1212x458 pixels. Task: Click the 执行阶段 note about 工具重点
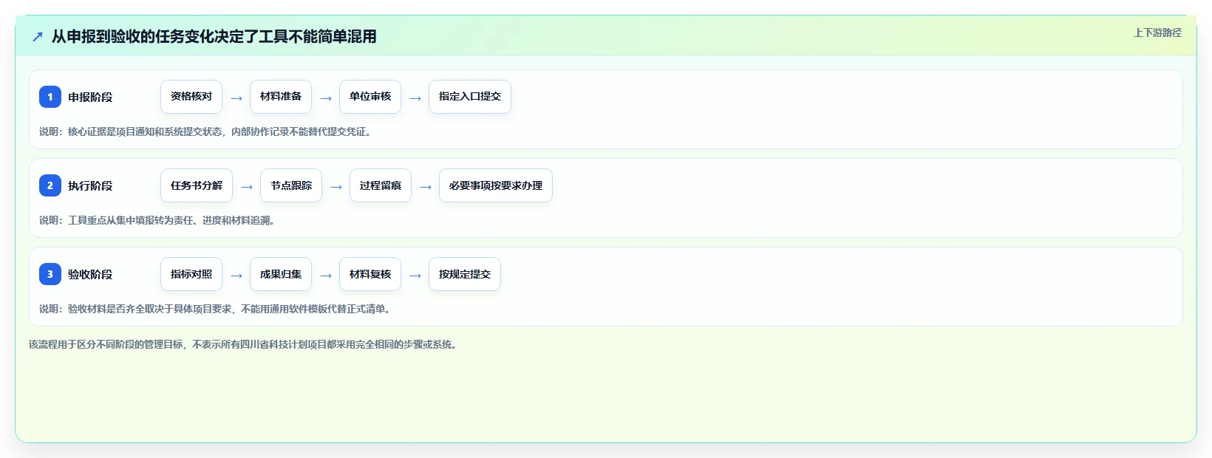(x=157, y=220)
